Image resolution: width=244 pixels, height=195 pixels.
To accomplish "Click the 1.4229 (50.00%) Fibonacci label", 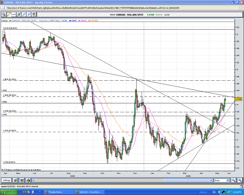I will coord(9,95).
